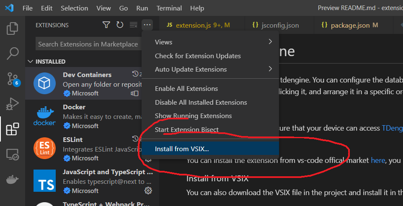Open the Run and Debug view
Screen dimensions: 403x206
pos(12,104)
